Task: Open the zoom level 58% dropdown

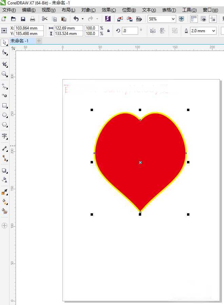Action: [x=173, y=19]
